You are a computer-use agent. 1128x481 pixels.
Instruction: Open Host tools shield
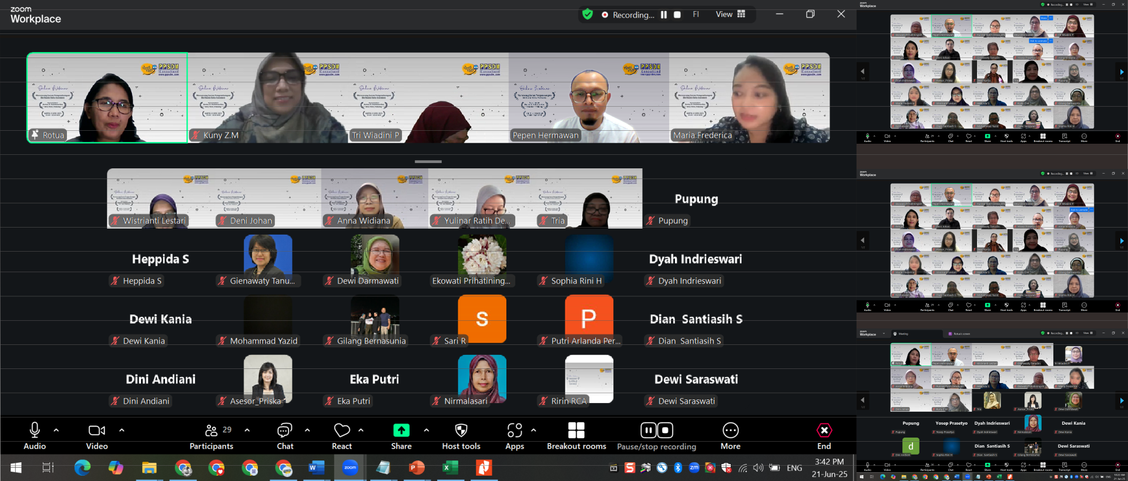tap(461, 436)
